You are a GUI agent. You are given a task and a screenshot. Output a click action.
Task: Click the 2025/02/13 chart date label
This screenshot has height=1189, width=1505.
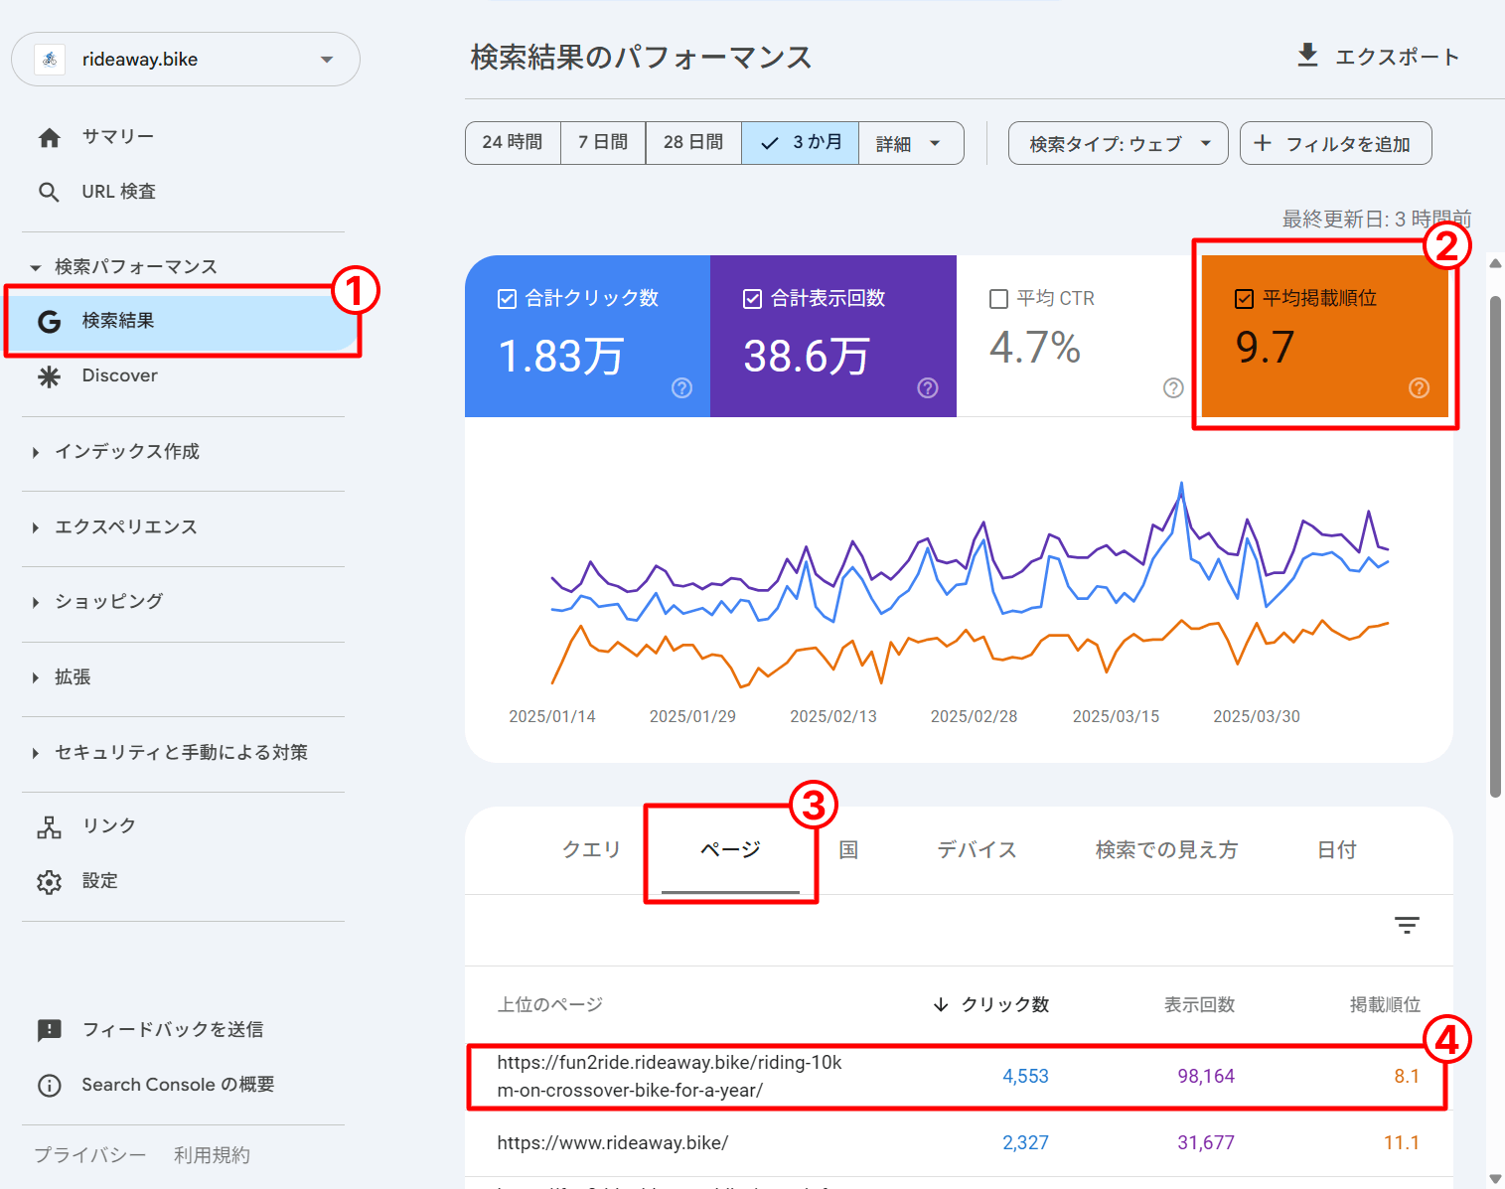[833, 717]
